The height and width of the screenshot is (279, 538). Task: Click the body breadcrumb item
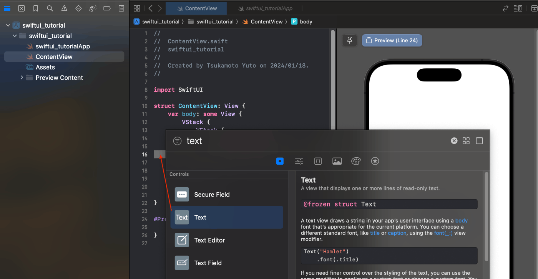click(302, 21)
